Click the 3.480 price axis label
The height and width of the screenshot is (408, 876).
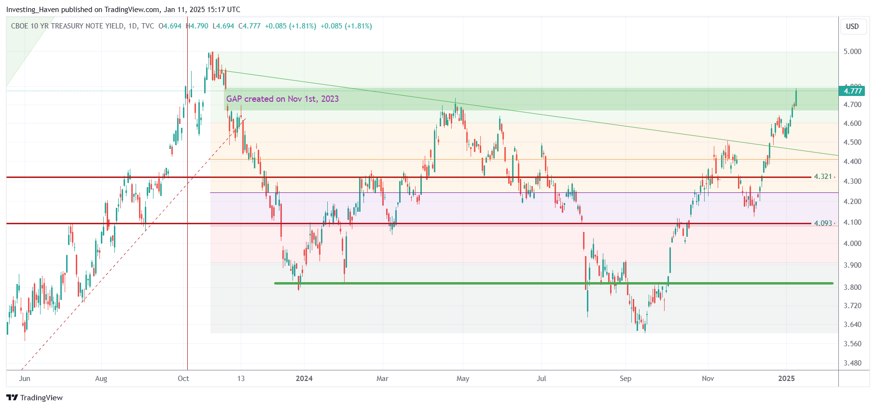coord(852,363)
